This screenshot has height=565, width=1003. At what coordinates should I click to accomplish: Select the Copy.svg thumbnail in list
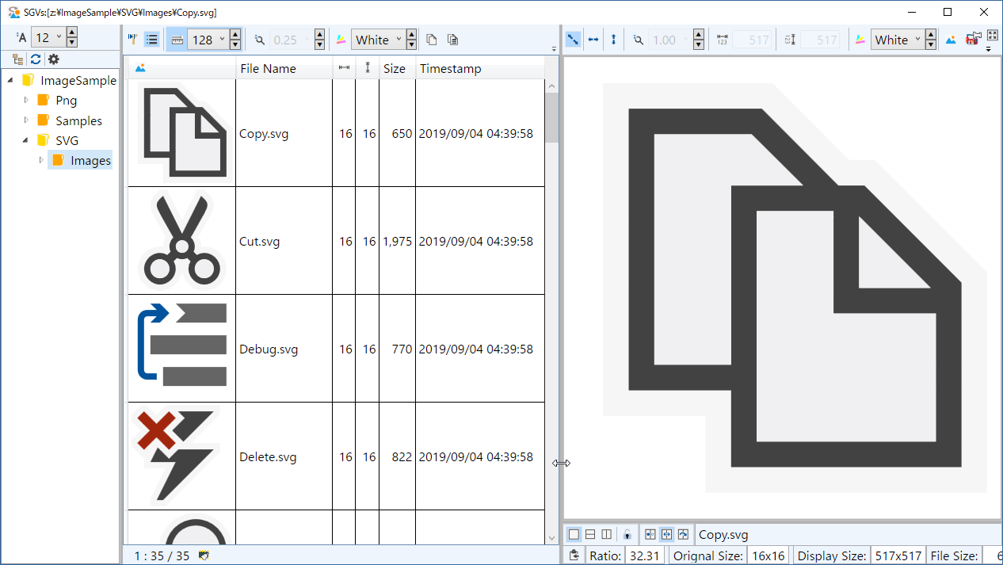click(182, 133)
